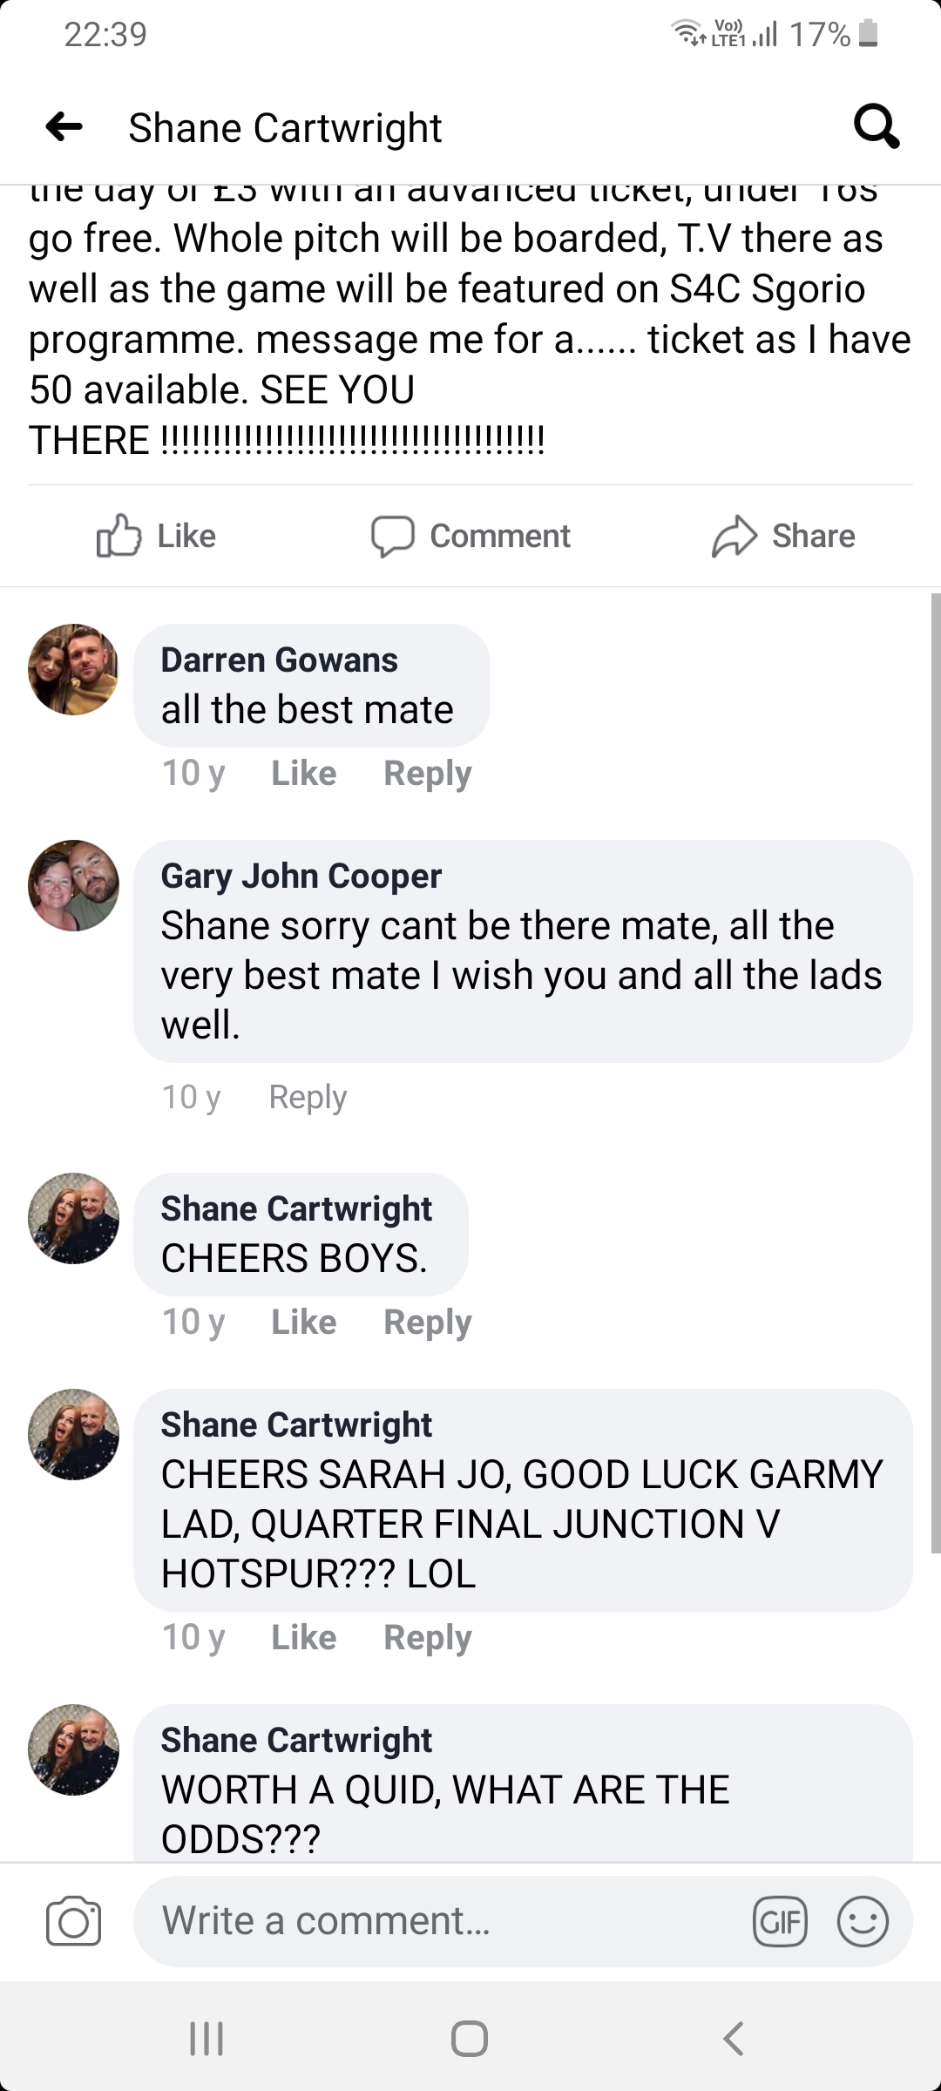
Task: Share the post via Share button
Action: point(783,536)
